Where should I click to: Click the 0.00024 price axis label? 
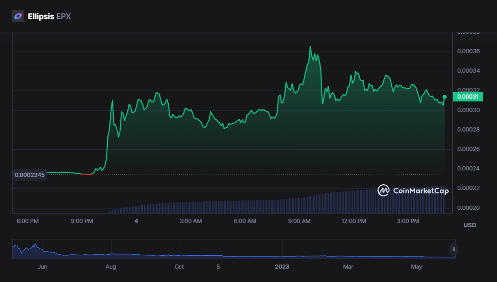(469, 168)
